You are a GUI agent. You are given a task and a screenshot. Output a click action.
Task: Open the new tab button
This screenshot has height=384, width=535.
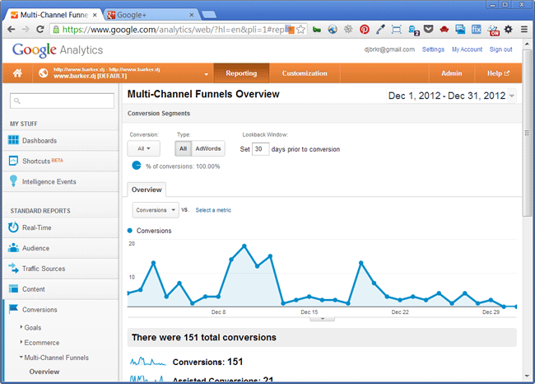(209, 14)
